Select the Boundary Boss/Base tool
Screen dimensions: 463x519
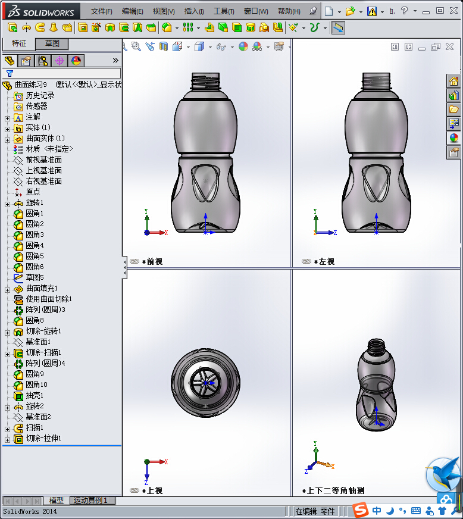(67, 27)
